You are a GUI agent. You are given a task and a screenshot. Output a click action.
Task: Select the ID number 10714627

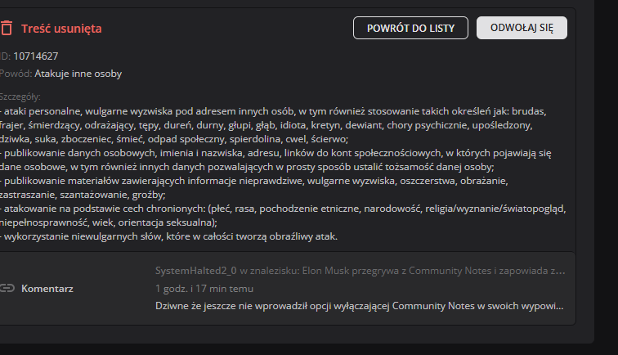[35, 56]
